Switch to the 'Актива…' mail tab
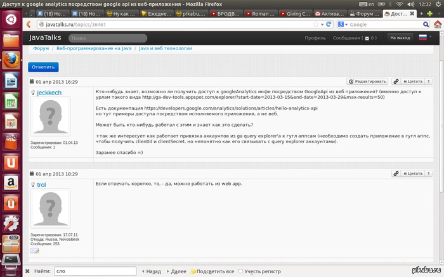444x277 pixels. [x=330, y=13]
